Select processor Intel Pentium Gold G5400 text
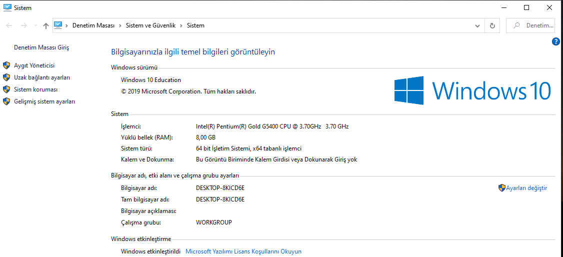The height and width of the screenshot is (257, 563). pos(272,126)
